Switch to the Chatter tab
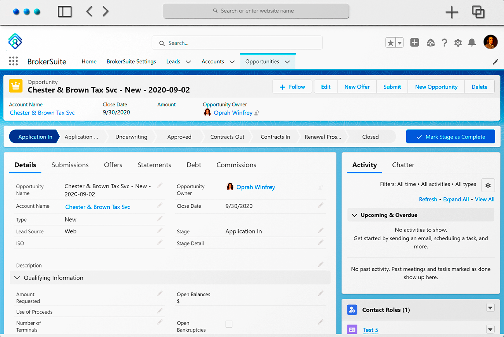 point(403,165)
